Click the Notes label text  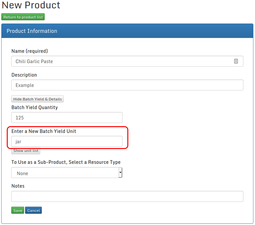18,186
